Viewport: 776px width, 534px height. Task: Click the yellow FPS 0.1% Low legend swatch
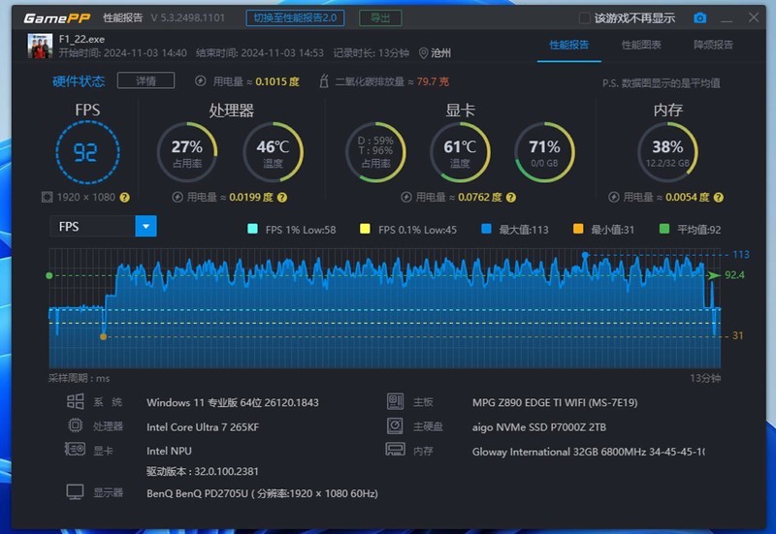[366, 229]
